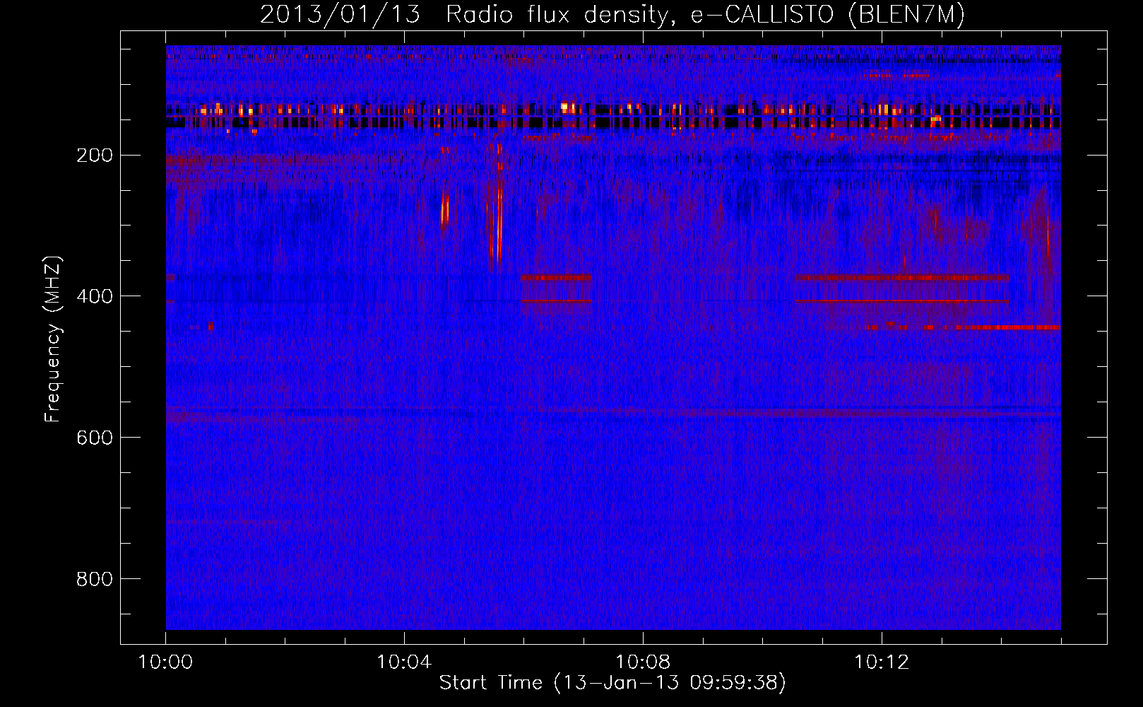Click the 10:08 time tick label

(643, 662)
